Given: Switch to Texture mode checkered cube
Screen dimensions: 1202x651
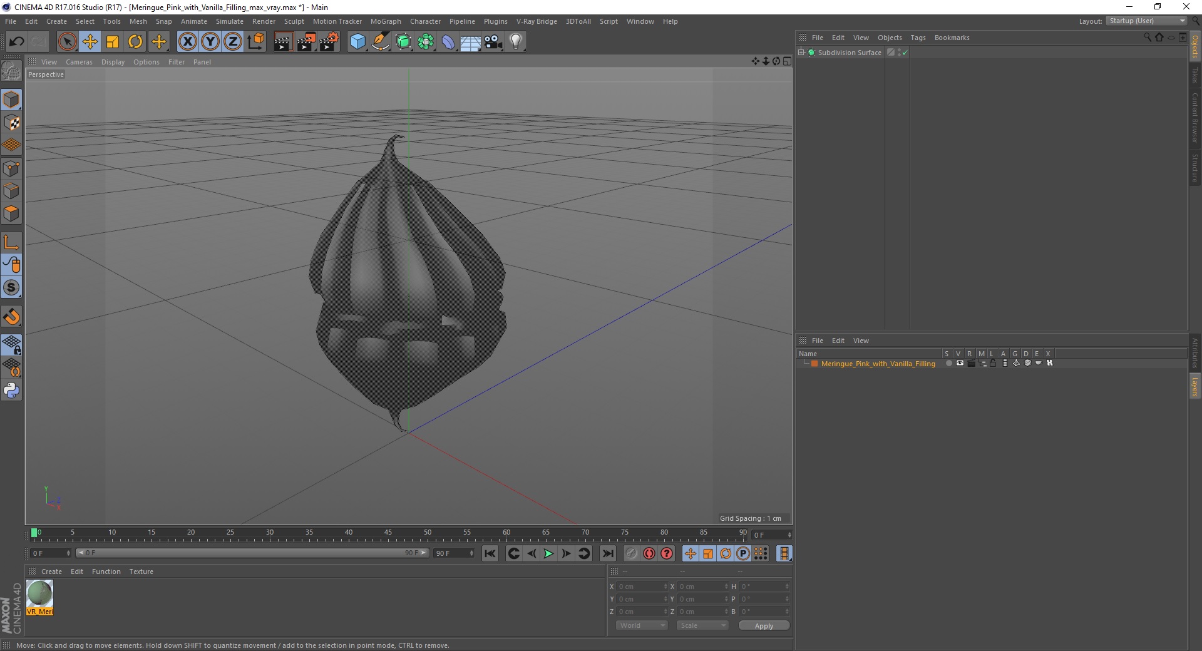Looking at the screenshot, I should point(11,123).
